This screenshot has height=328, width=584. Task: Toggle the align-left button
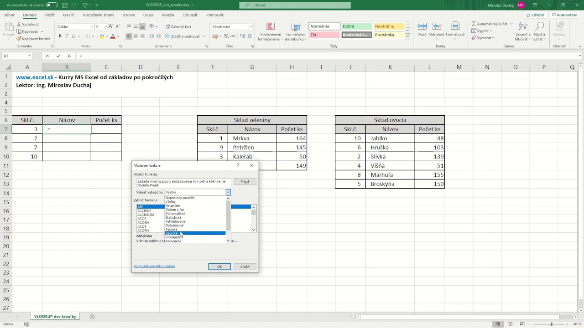[129, 36]
